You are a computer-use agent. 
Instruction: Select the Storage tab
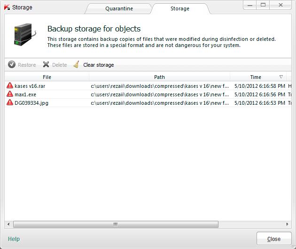point(180,8)
